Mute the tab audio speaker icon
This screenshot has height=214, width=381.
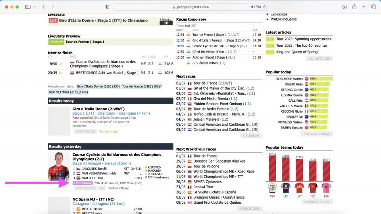pos(253,7)
